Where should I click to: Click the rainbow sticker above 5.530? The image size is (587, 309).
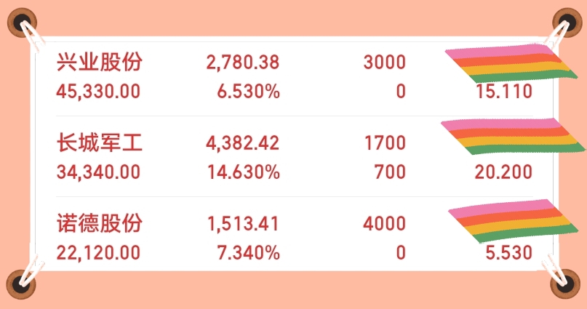coord(513,221)
